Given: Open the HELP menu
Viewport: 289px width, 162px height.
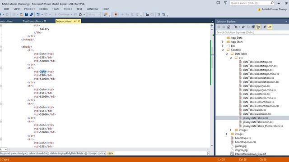Looking at the screenshot, I should [x=106, y=9].
